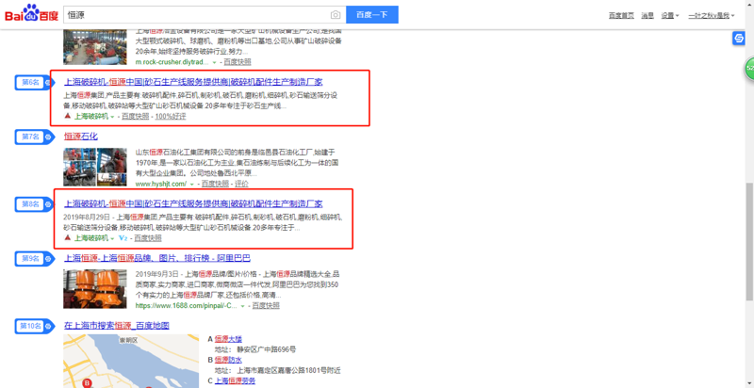
Task: Expand arrow beside 上海破碎机 in 8th result
Action: point(112,238)
